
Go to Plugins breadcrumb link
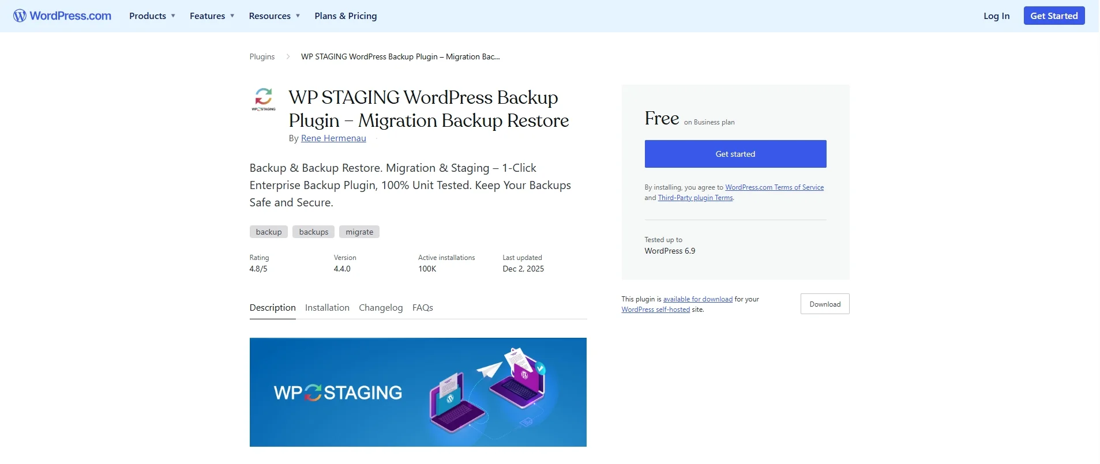(x=262, y=56)
